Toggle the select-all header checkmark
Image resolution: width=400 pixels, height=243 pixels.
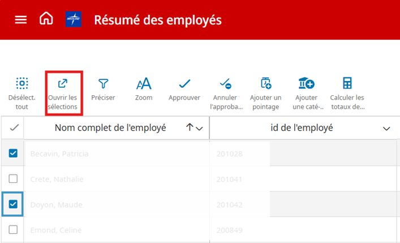(x=14, y=128)
